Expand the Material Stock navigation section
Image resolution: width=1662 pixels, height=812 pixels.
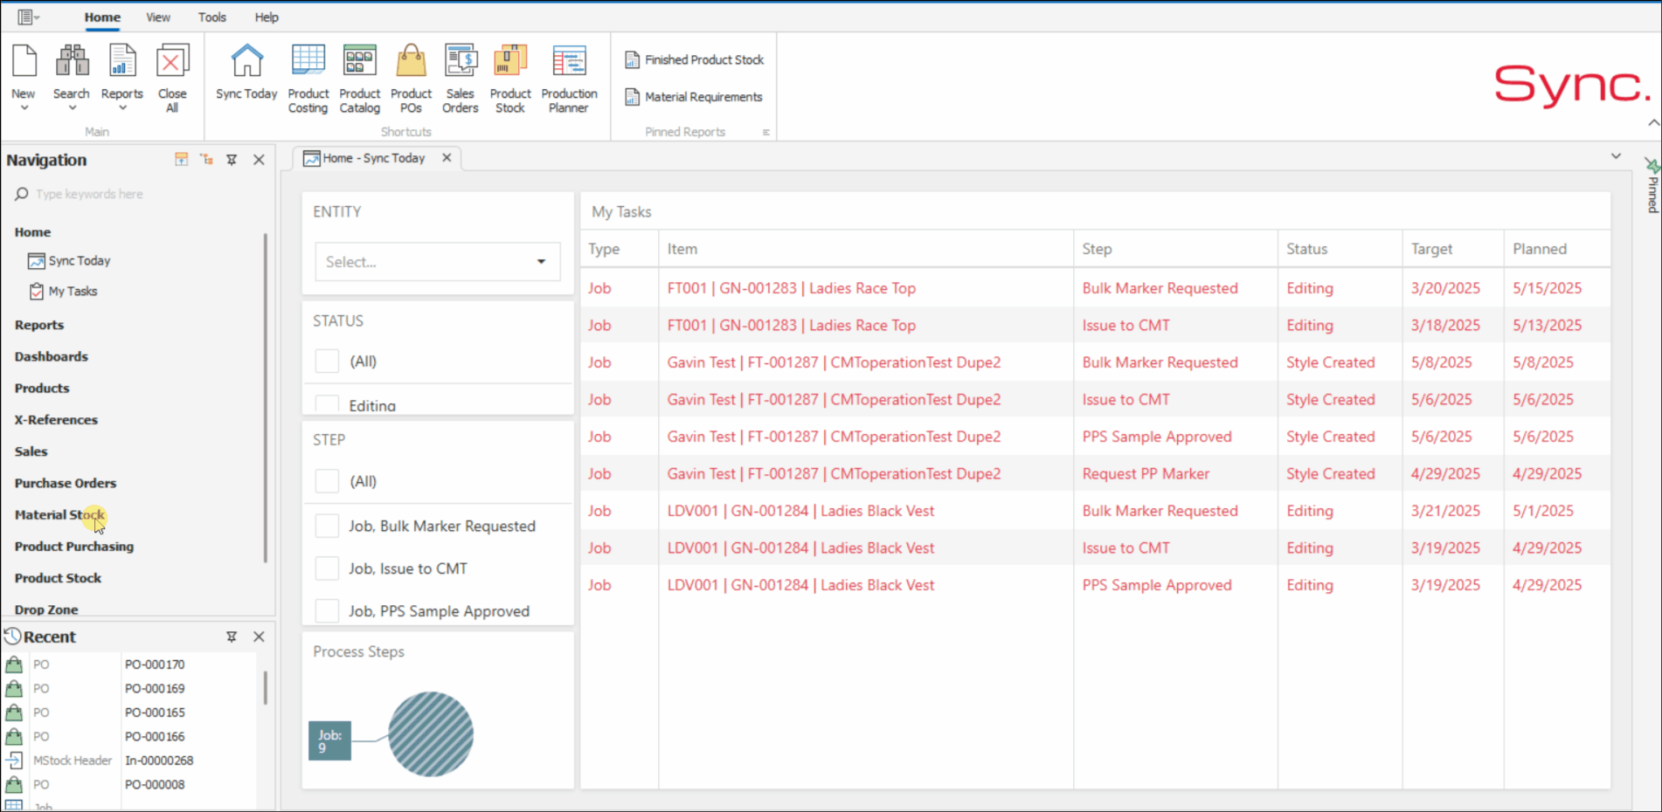click(59, 515)
